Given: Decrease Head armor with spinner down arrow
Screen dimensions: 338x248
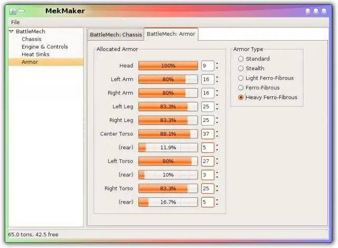Looking at the screenshot, I should 217,68.
